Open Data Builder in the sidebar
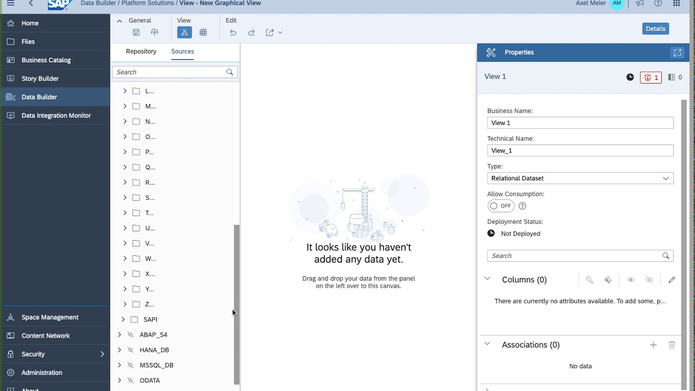This screenshot has height=391, width=695. [55, 97]
